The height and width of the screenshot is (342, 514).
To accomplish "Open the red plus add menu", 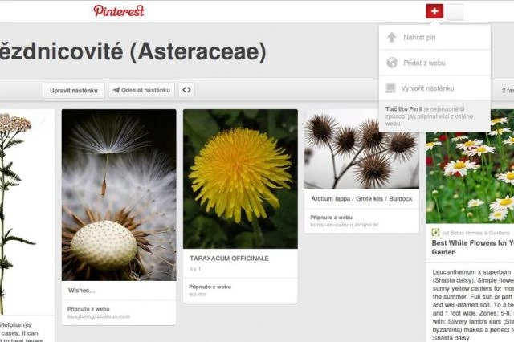I will (x=434, y=11).
